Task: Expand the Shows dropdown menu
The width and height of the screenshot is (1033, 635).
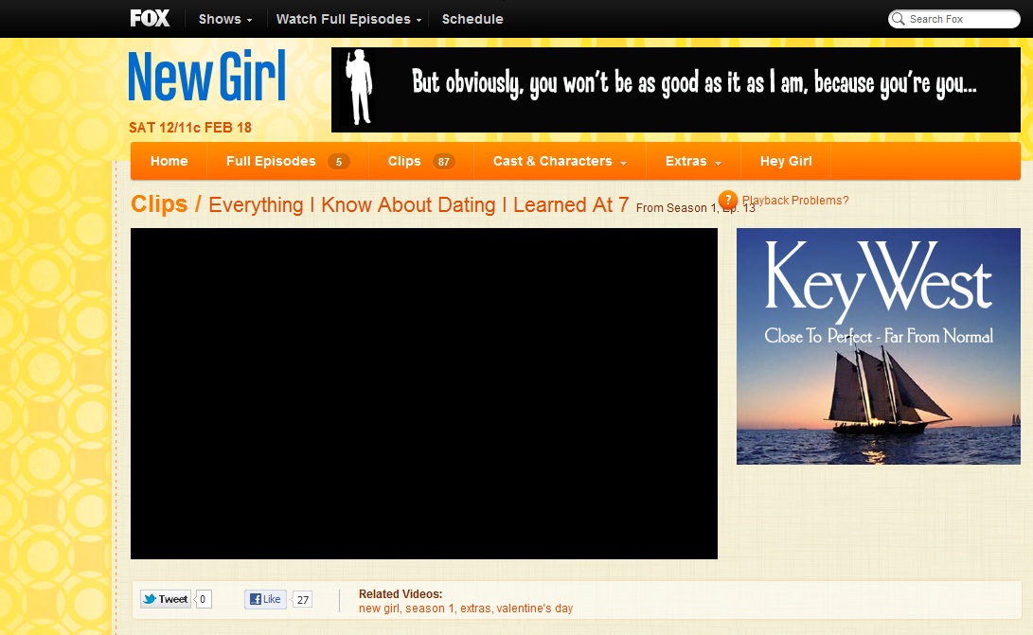Action: tap(225, 19)
